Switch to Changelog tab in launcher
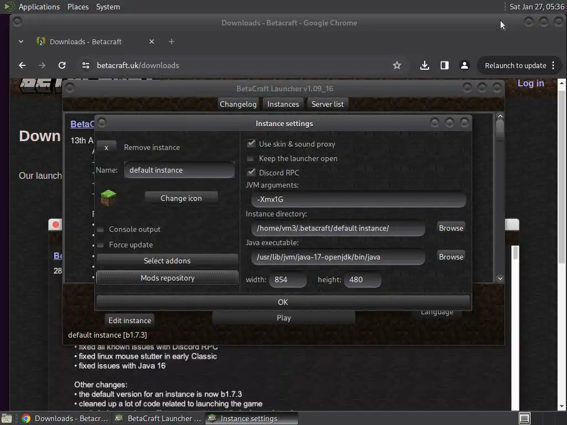567x425 pixels. pyautogui.click(x=238, y=105)
